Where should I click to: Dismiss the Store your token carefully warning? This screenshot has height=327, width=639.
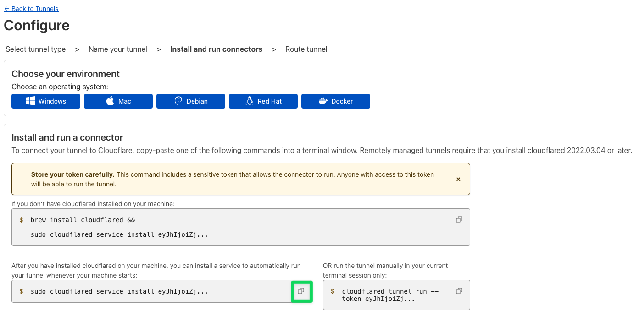[458, 179]
